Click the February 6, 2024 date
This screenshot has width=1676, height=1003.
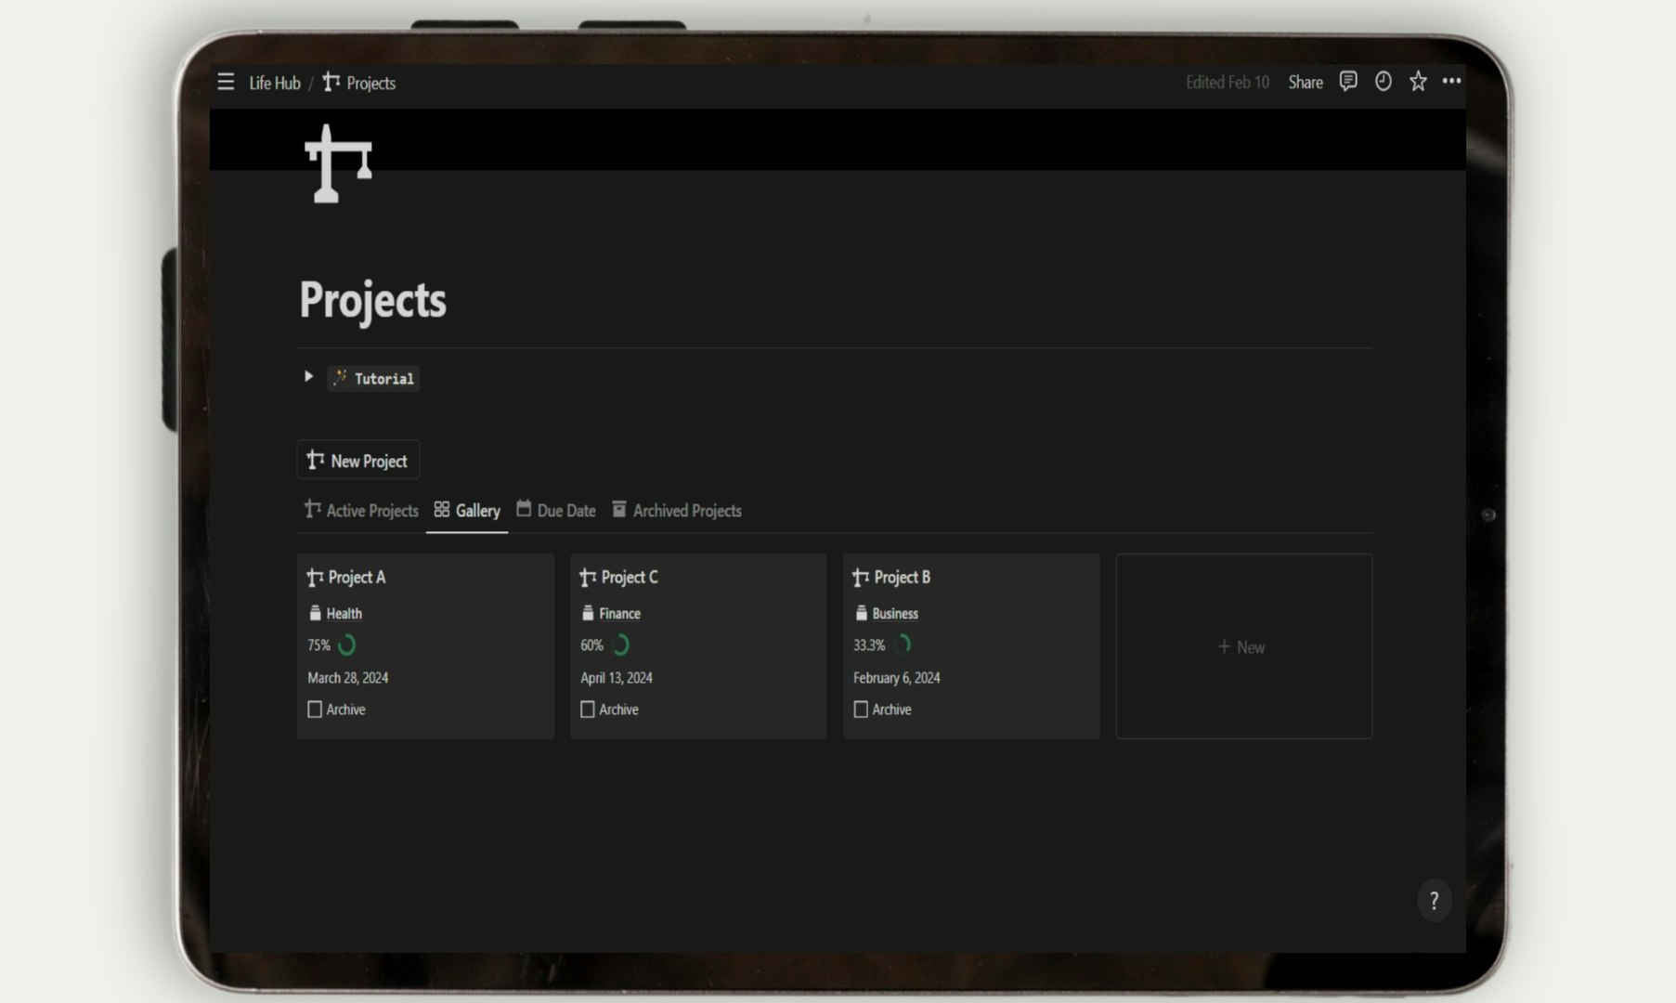tap(897, 678)
